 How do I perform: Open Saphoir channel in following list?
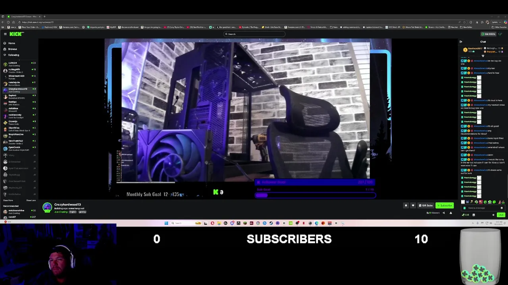click(x=19, y=96)
